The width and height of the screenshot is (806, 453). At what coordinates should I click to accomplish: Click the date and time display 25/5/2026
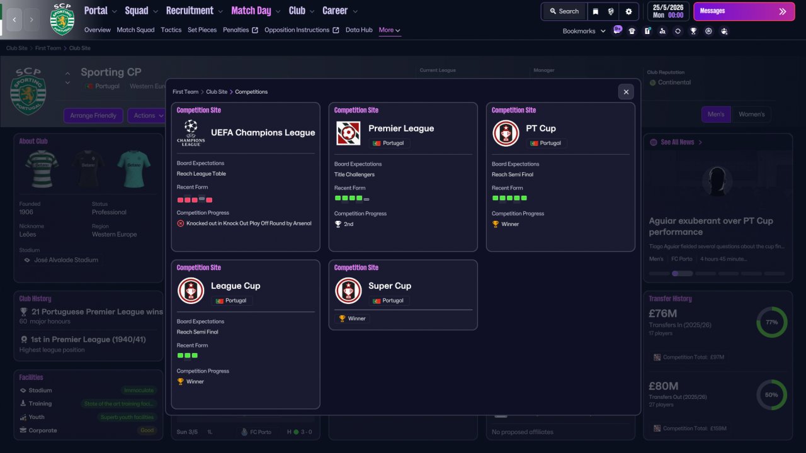tap(667, 11)
